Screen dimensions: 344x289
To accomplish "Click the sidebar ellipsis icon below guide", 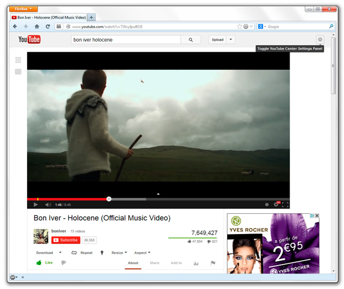I will tap(18, 71).
